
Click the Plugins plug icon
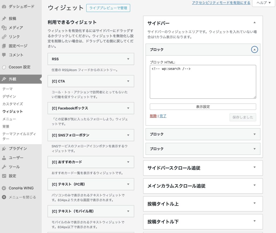4,149
